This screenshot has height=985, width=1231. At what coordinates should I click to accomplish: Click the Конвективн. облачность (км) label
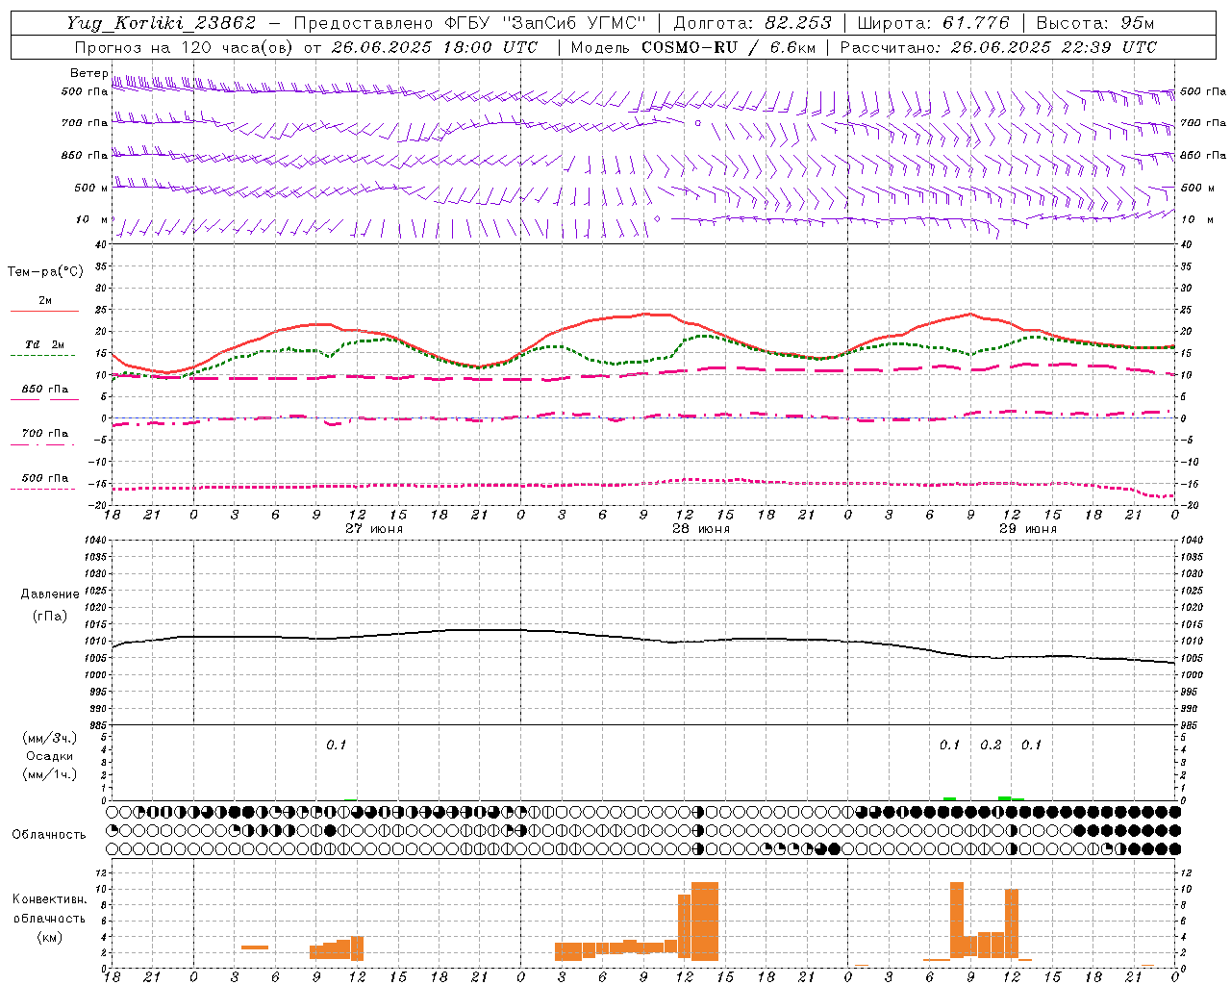[49, 918]
